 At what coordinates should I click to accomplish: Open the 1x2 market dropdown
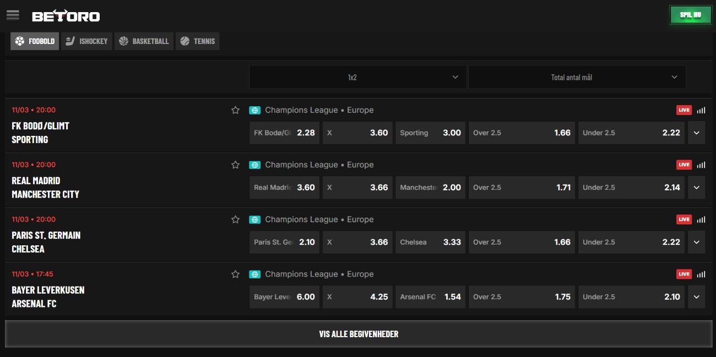click(x=357, y=77)
